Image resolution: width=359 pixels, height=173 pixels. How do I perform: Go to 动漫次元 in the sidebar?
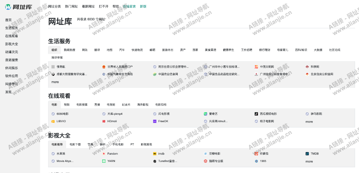(11, 52)
